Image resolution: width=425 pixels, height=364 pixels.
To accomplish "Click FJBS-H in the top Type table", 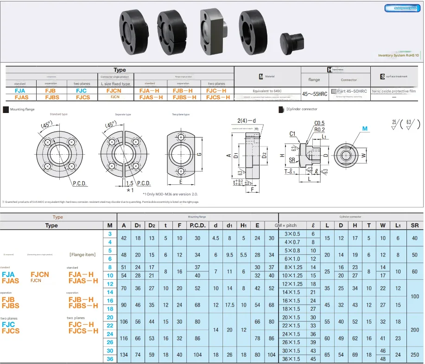I will click(184, 98).
